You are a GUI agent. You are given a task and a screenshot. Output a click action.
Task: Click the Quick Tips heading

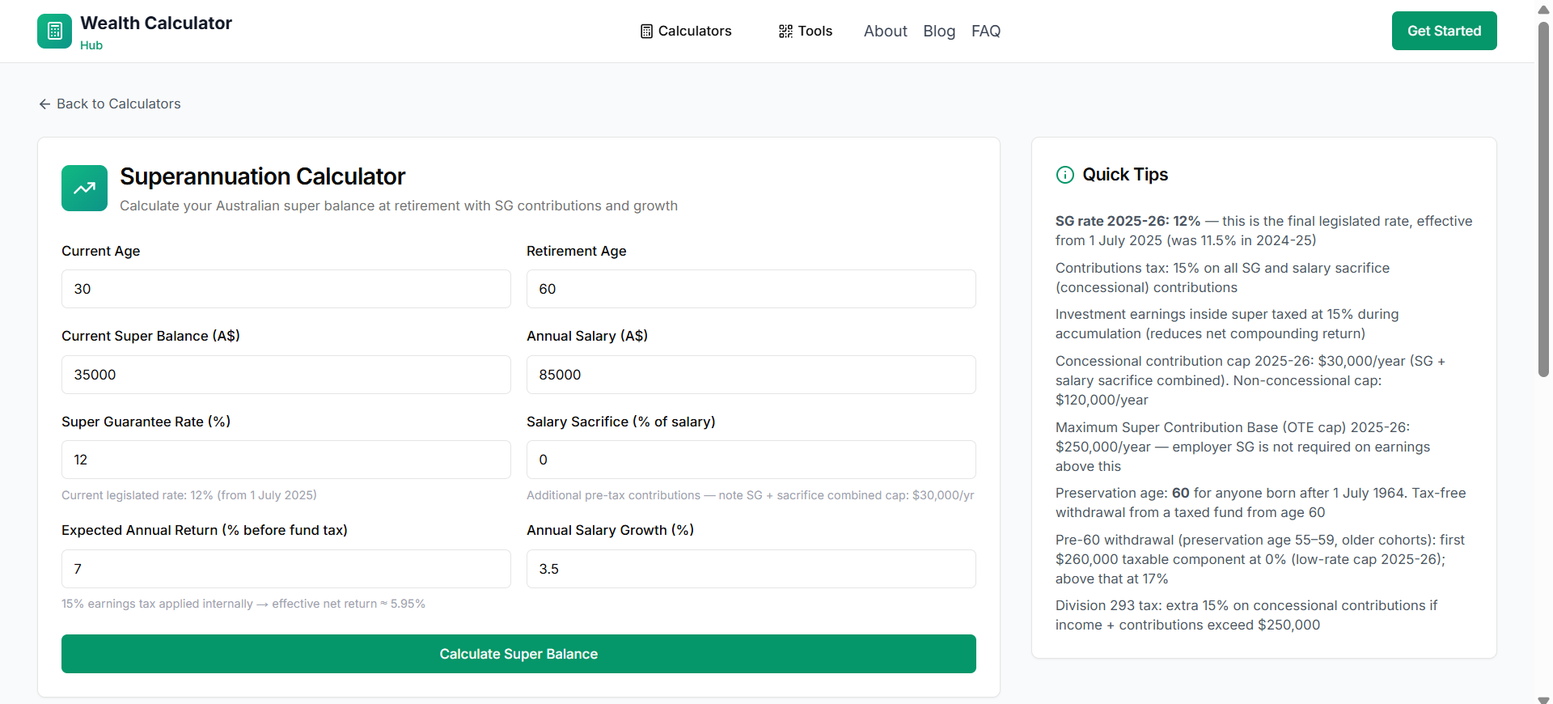tap(1125, 175)
